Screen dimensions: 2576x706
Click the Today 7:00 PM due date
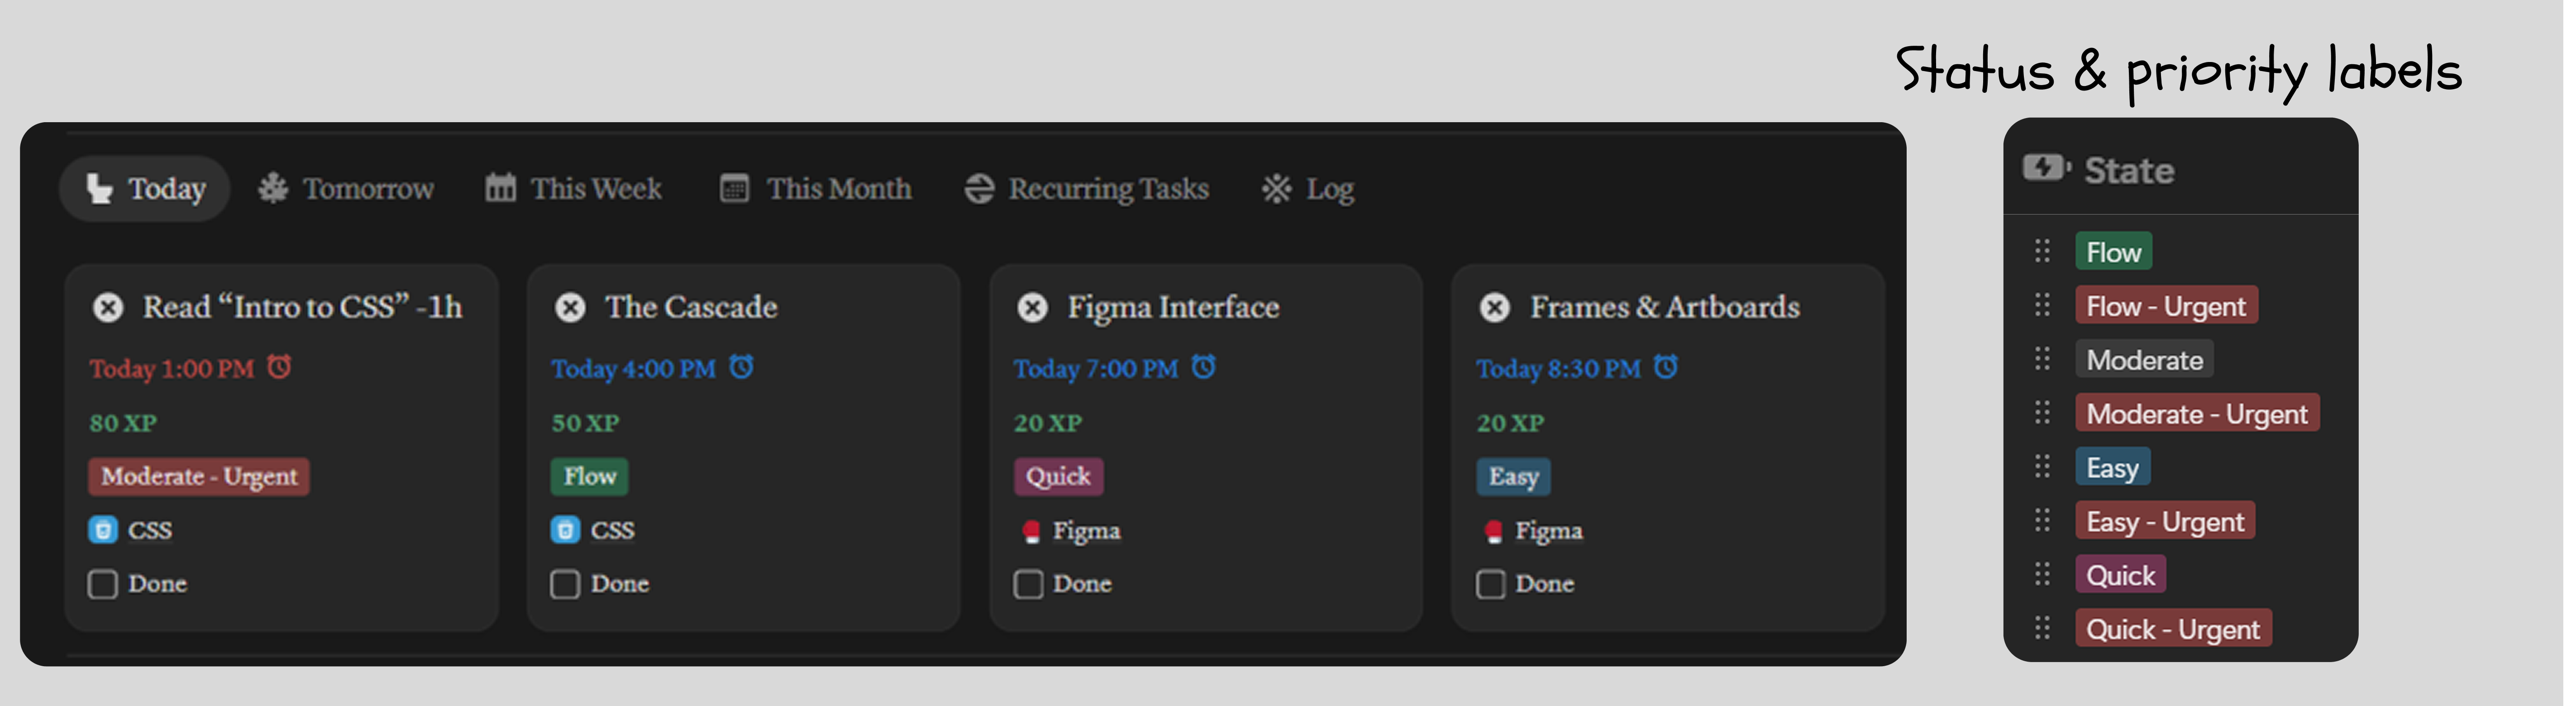click(x=1097, y=369)
